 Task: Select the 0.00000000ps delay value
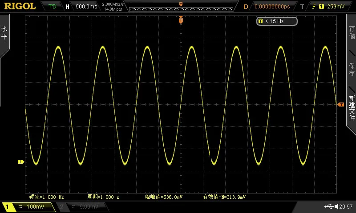(x=272, y=7)
